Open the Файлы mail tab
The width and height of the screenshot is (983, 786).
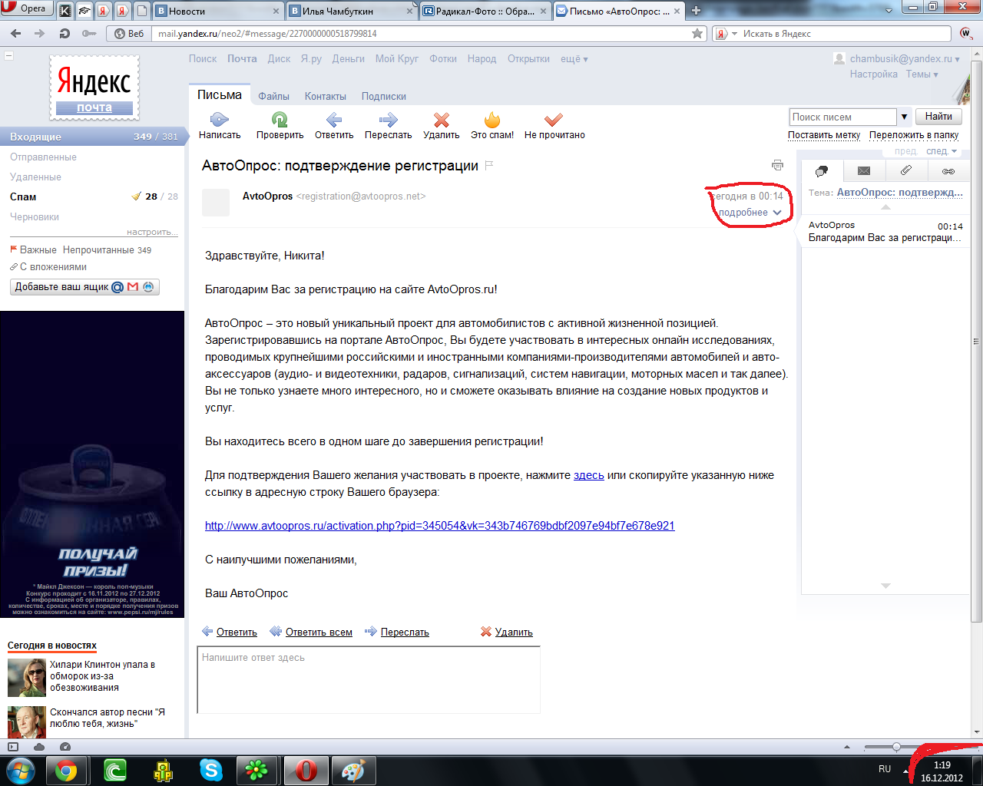click(273, 96)
